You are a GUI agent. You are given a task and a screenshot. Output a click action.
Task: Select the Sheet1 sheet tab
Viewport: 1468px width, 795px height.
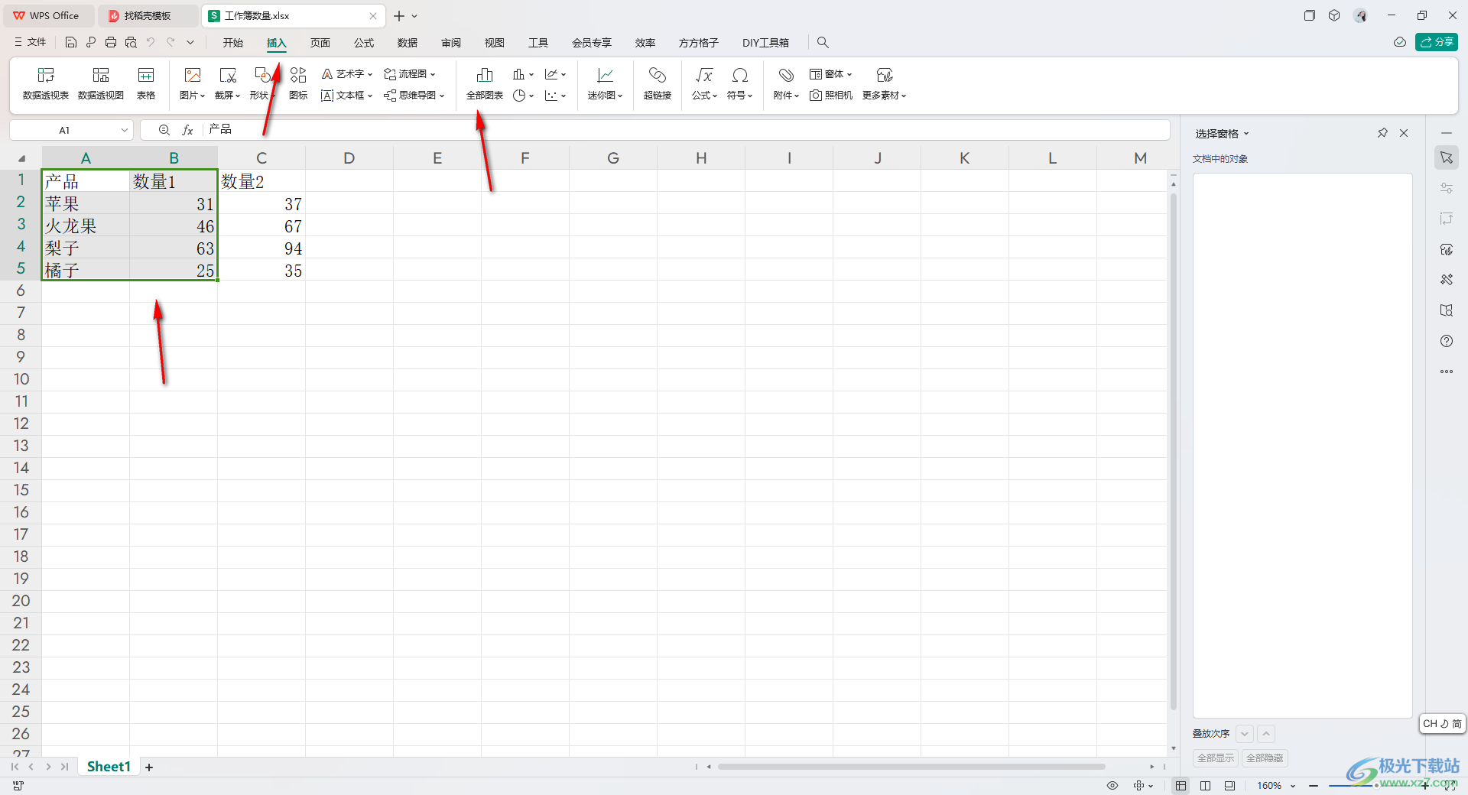tap(109, 767)
